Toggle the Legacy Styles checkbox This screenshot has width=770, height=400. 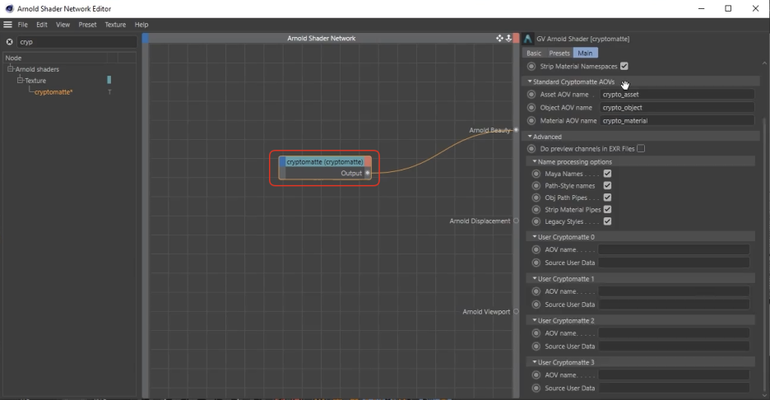point(607,221)
